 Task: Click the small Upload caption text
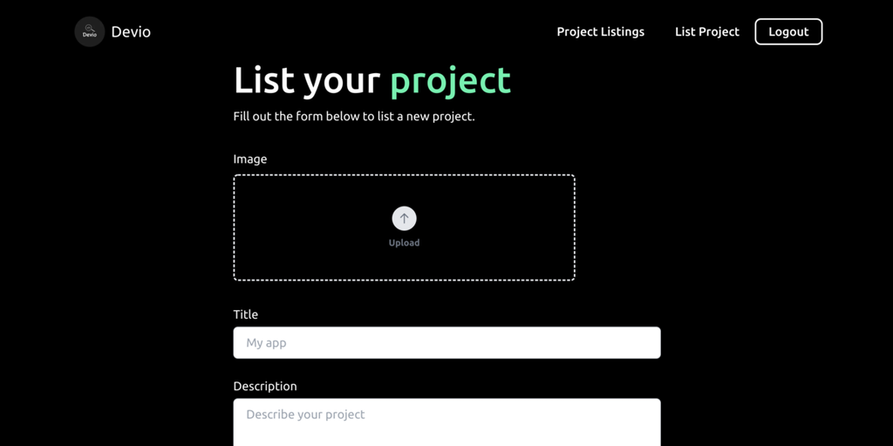point(404,243)
